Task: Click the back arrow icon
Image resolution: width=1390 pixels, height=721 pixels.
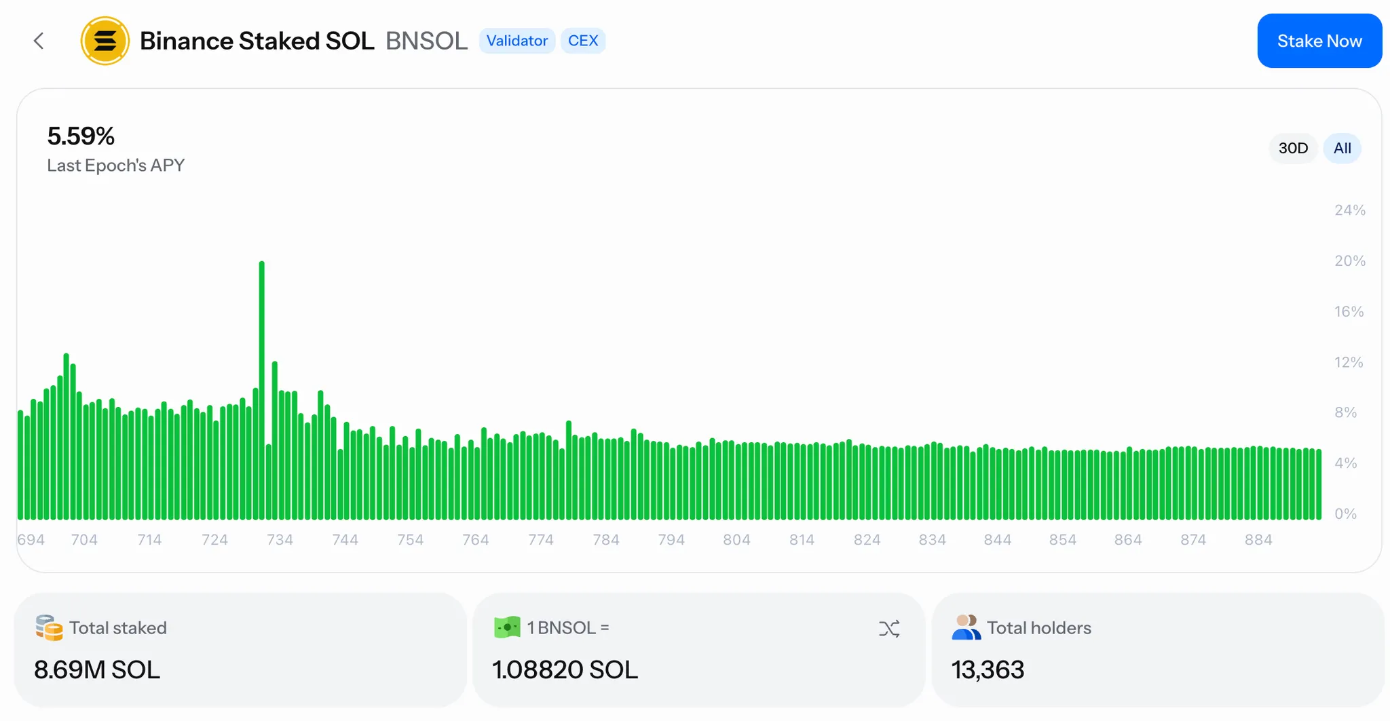Action: pos(39,41)
